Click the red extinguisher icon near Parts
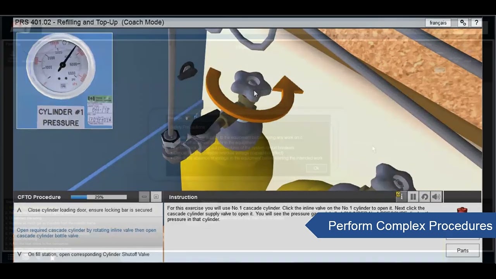The width and height of the screenshot is (496, 279). tap(462, 210)
